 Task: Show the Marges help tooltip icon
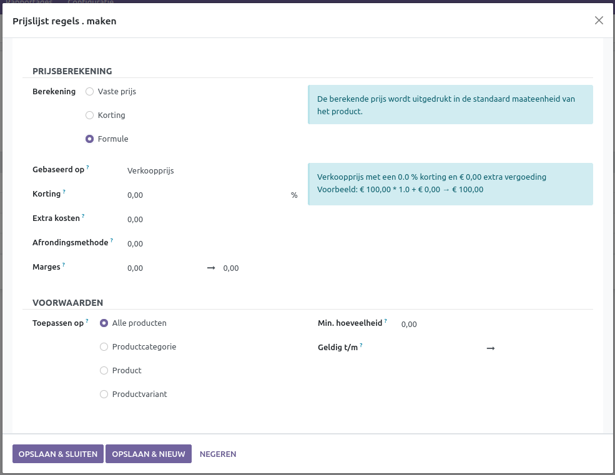[x=64, y=265]
